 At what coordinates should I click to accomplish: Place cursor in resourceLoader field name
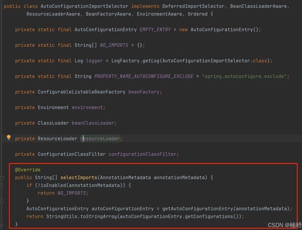point(101,139)
